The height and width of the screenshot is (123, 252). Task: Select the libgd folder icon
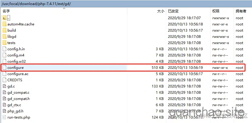coord(4,37)
